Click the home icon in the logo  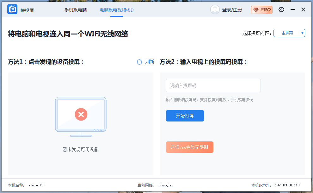click(x=12, y=9)
